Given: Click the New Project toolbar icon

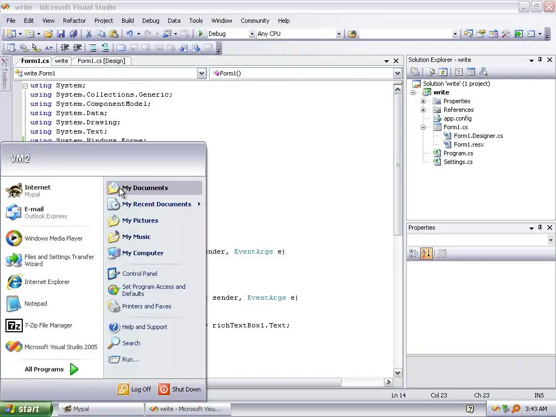Looking at the screenshot, I should [11, 34].
